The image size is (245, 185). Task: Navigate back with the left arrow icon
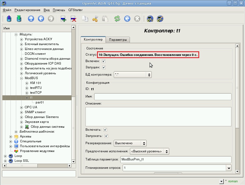41,19
